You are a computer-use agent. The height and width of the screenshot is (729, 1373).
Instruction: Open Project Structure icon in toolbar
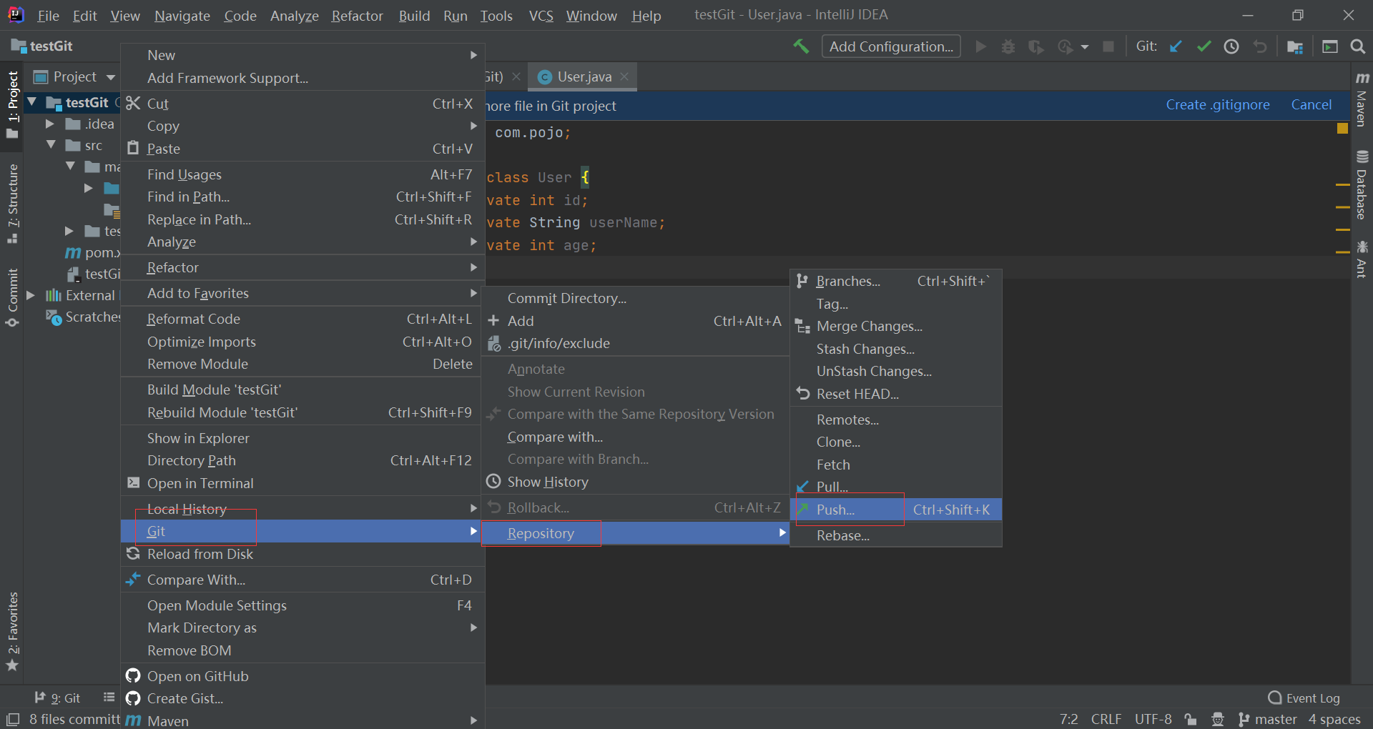point(1294,46)
